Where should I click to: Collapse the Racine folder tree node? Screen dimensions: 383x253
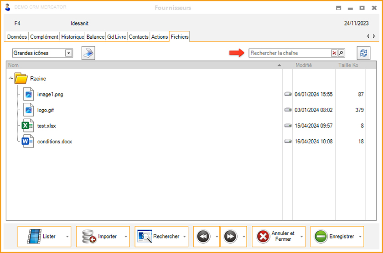click(x=10, y=78)
